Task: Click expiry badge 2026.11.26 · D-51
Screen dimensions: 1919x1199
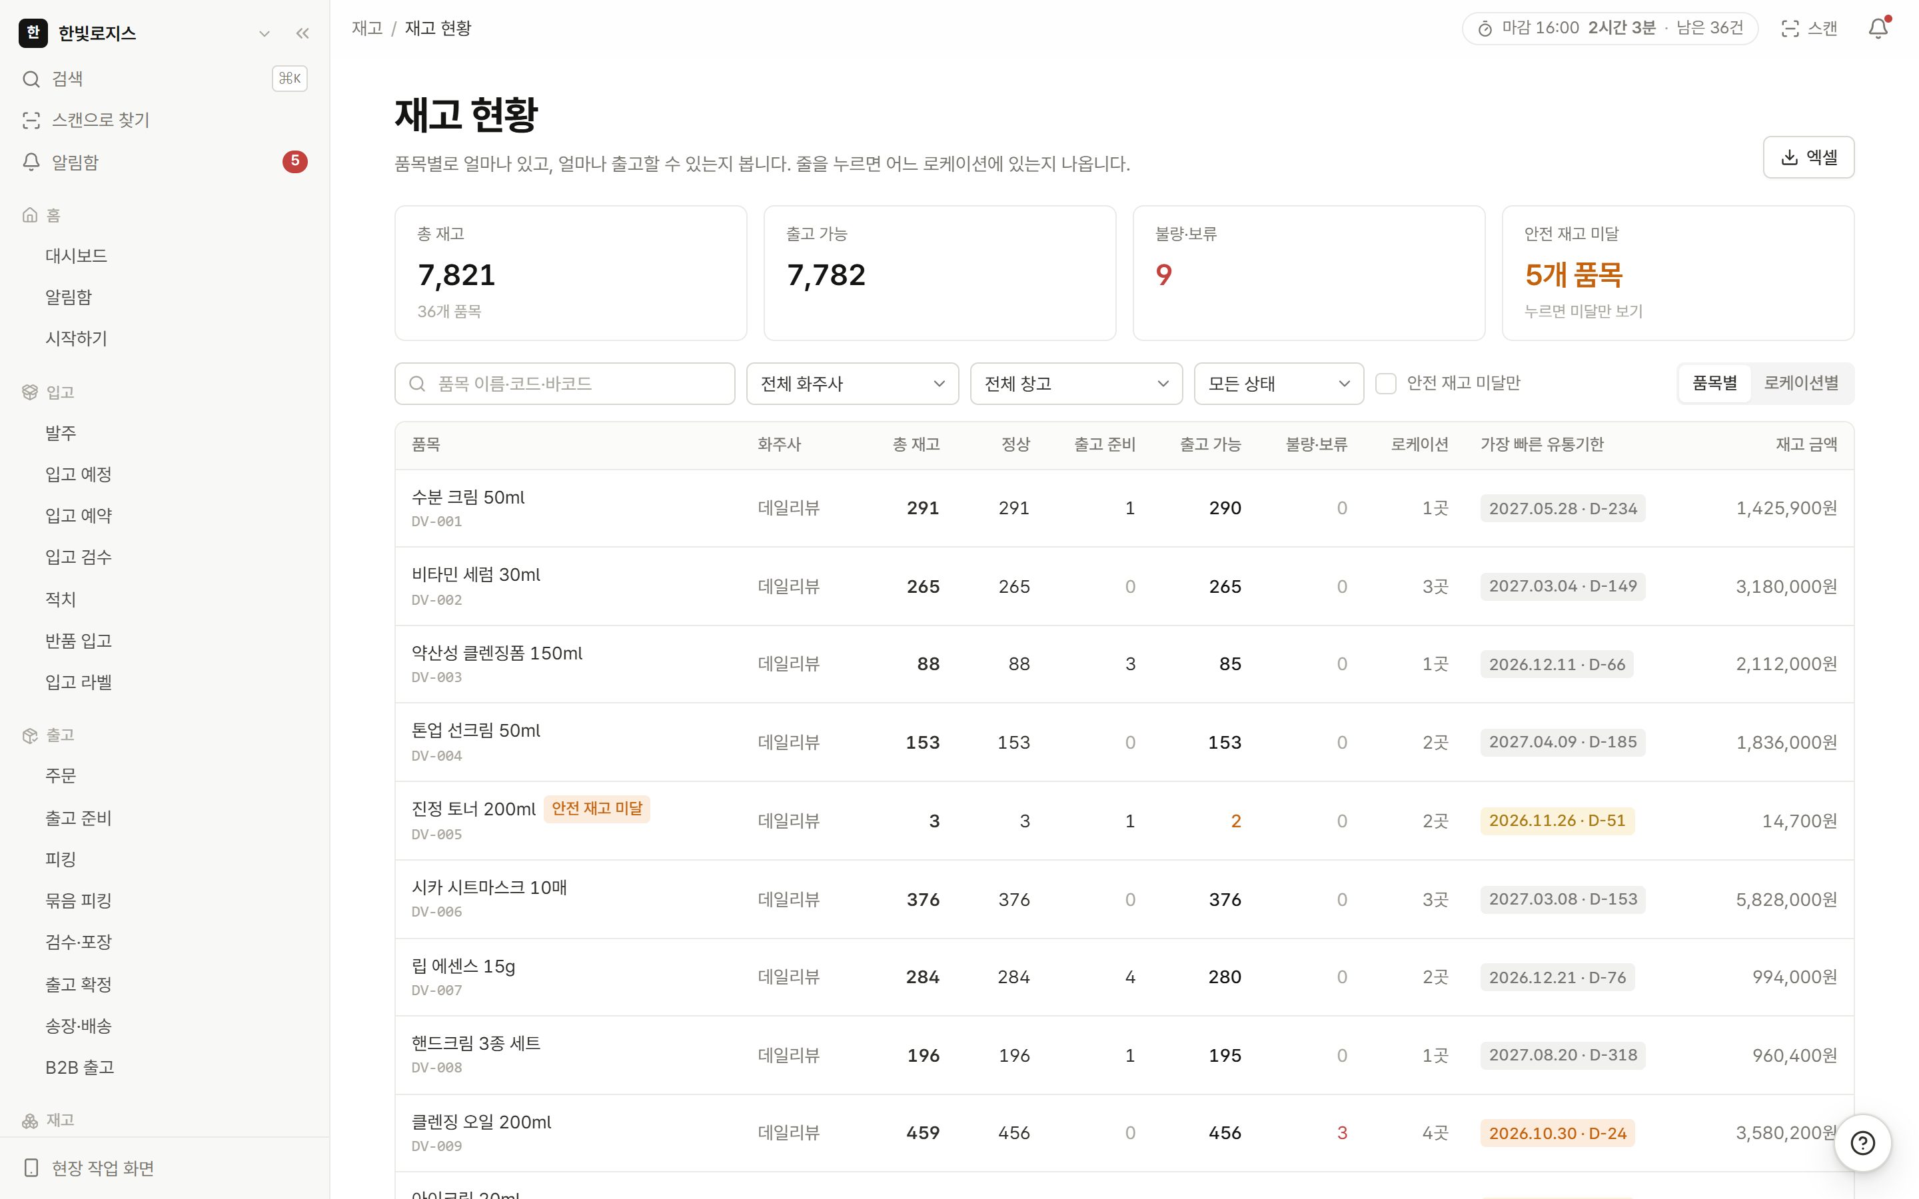Action: coord(1557,821)
